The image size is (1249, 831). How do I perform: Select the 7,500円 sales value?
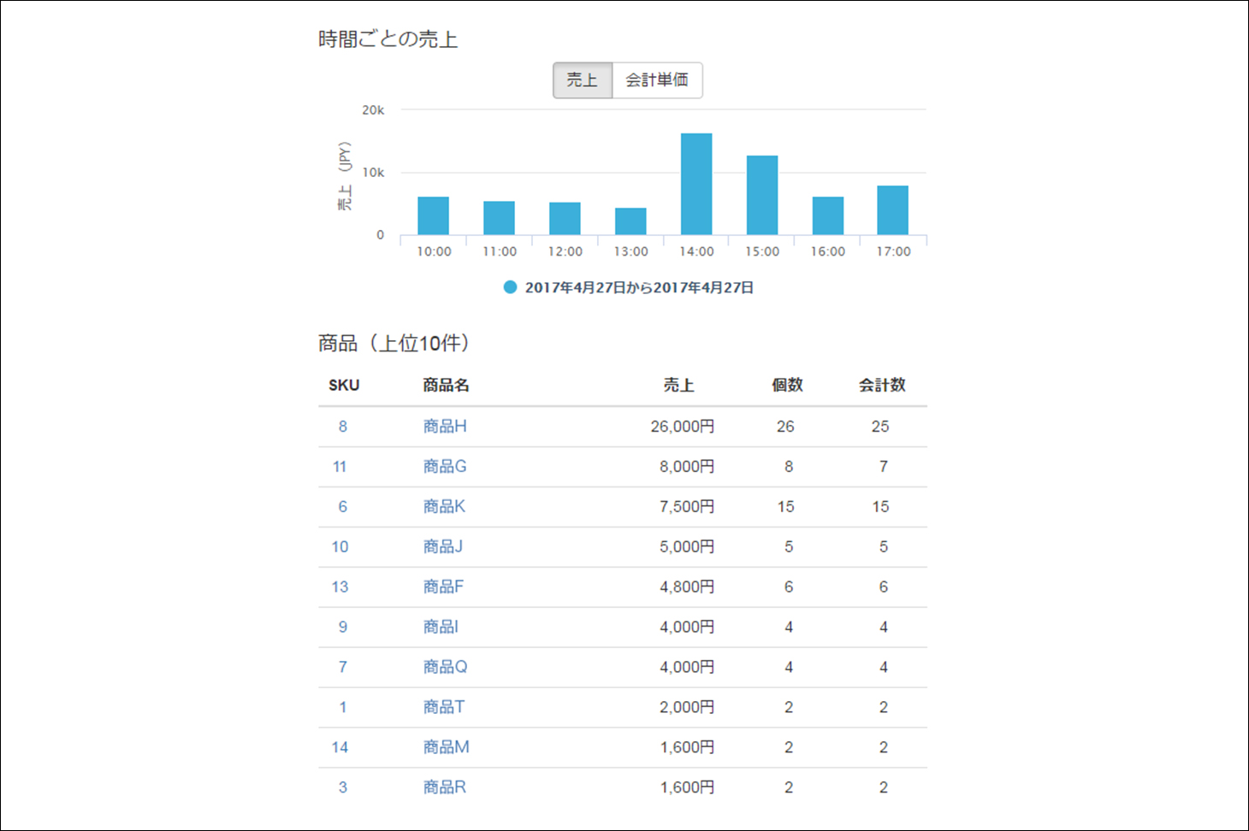click(x=687, y=507)
